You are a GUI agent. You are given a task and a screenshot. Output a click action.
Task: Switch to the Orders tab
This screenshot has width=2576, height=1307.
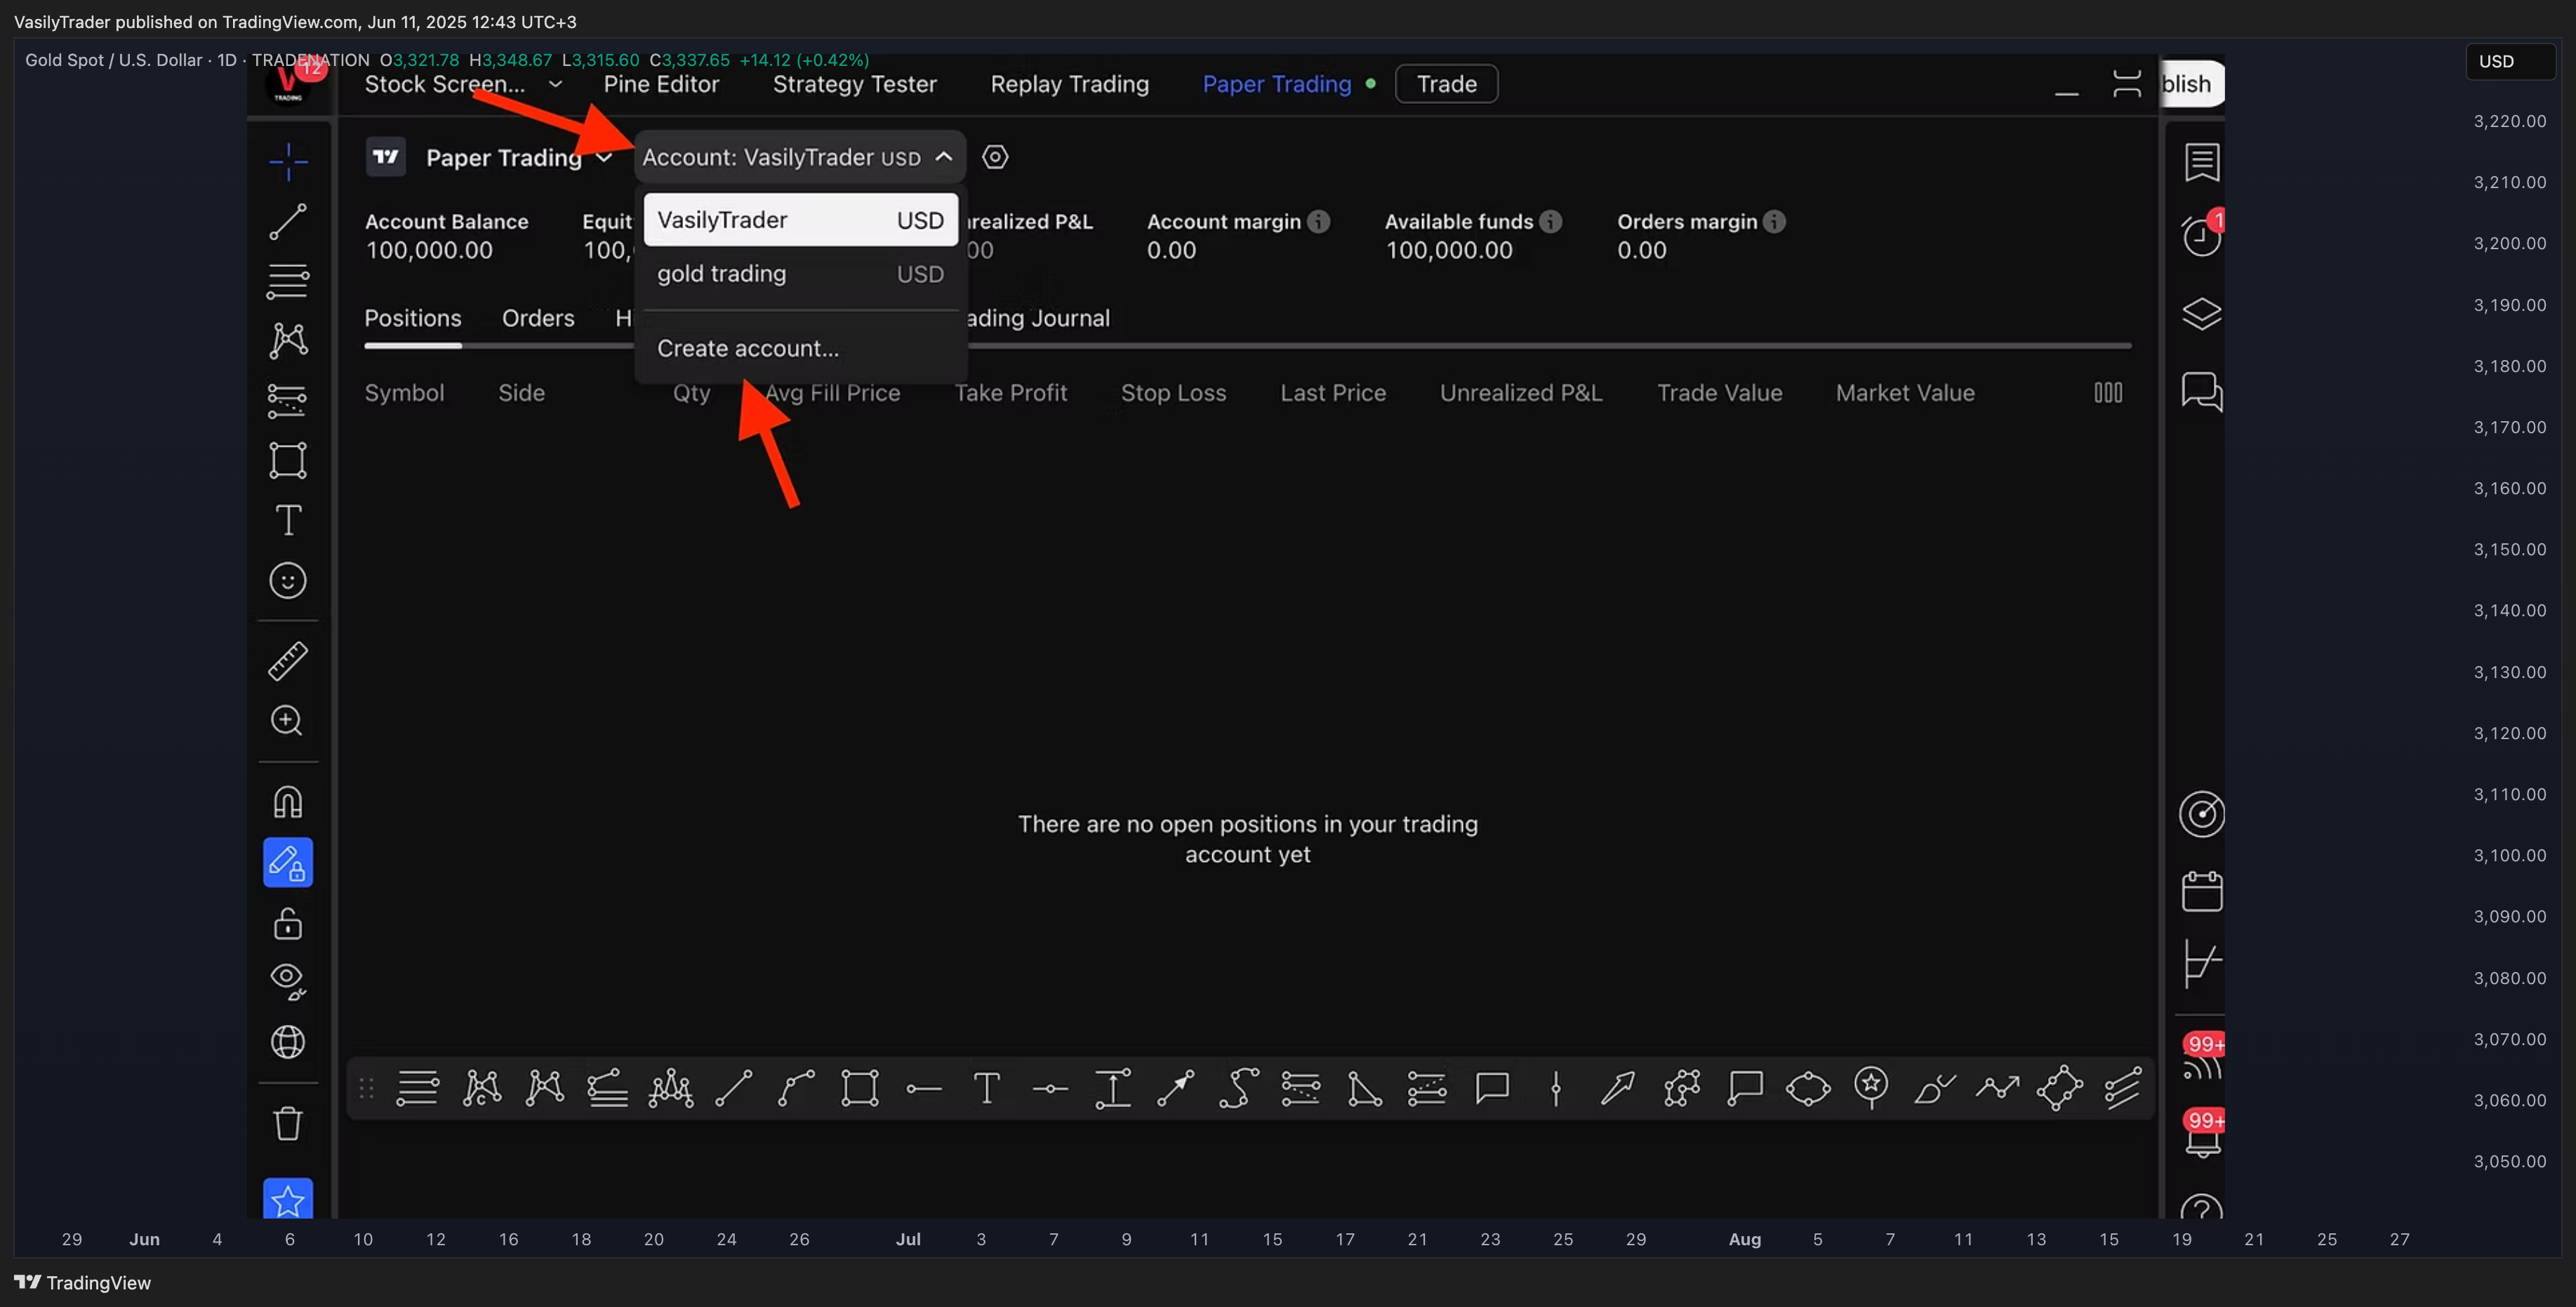click(x=538, y=318)
